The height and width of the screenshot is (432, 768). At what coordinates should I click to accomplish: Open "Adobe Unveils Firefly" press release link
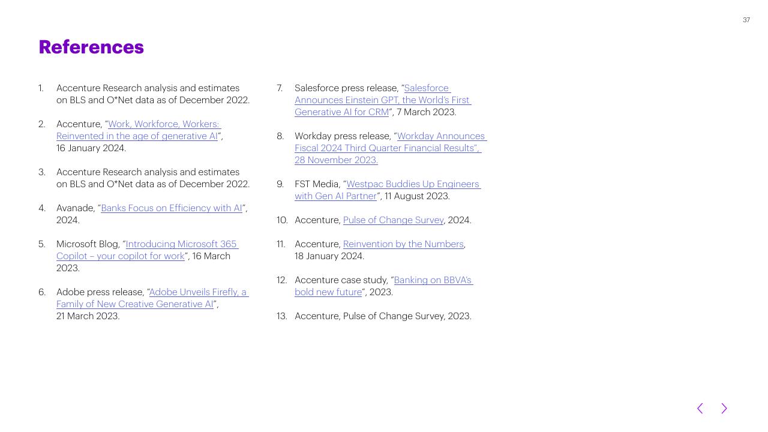click(152, 298)
